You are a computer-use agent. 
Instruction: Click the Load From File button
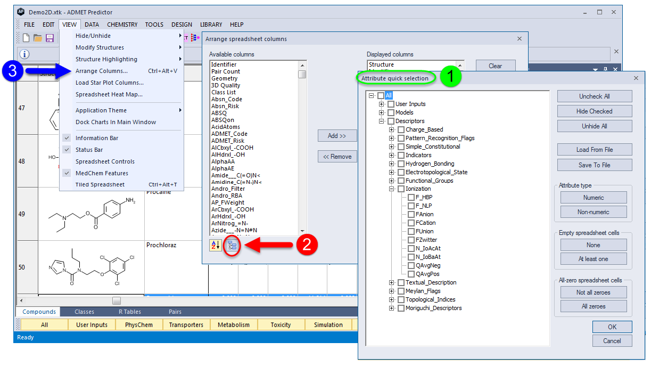[595, 150]
